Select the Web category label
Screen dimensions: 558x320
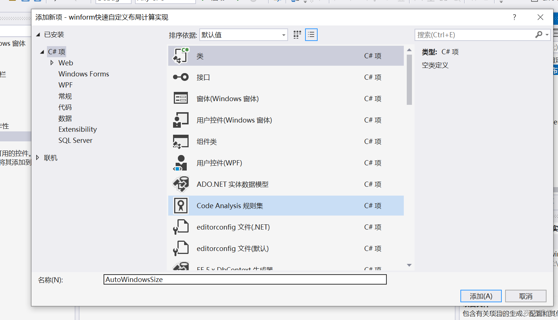point(66,63)
